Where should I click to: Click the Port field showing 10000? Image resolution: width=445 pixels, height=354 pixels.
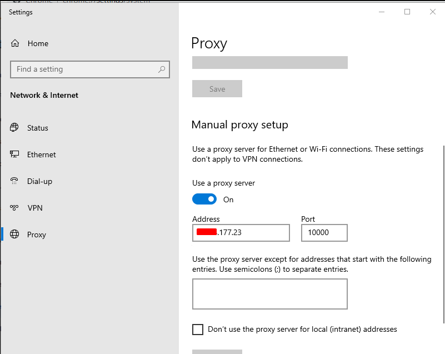click(x=324, y=233)
